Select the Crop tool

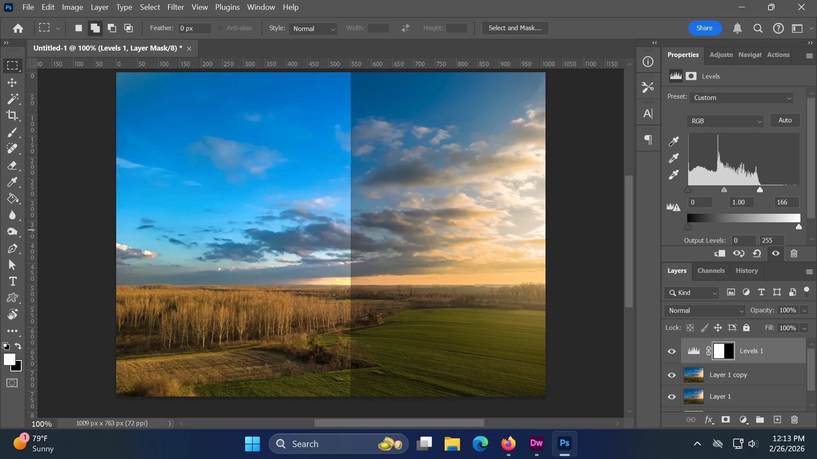(12, 116)
